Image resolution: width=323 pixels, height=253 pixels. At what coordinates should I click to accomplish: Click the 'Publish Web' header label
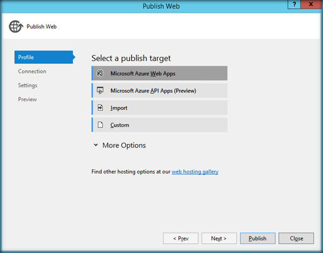point(41,26)
